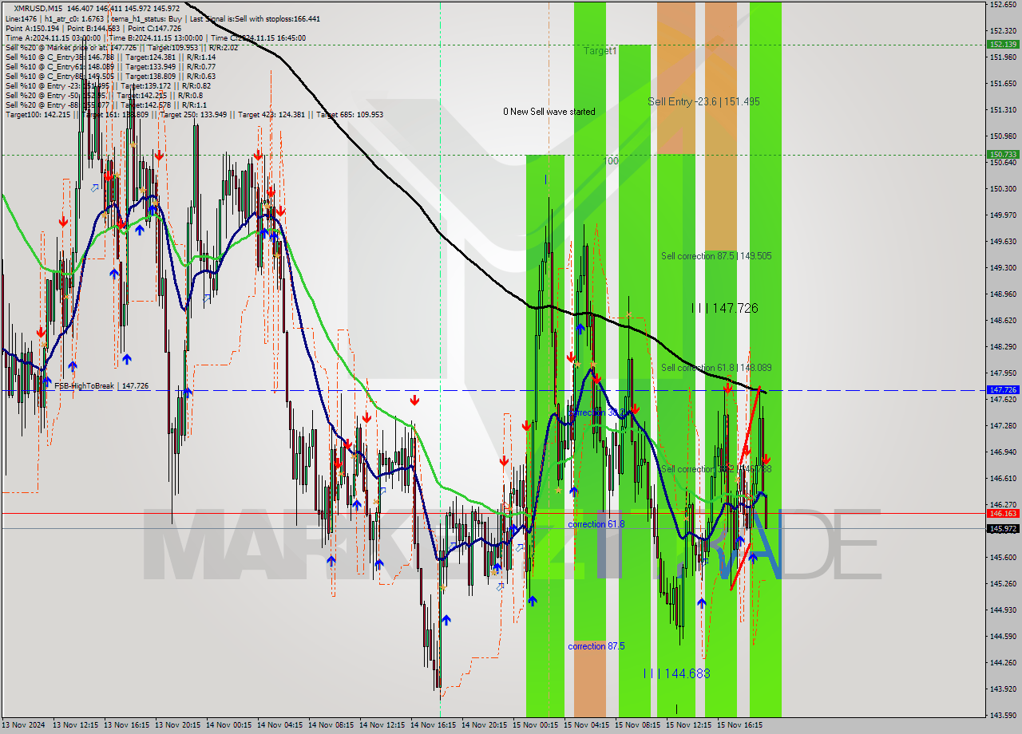Click the green '100' level label
This screenshot has width=1022, height=734.
pyautogui.click(x=611, y=161)
